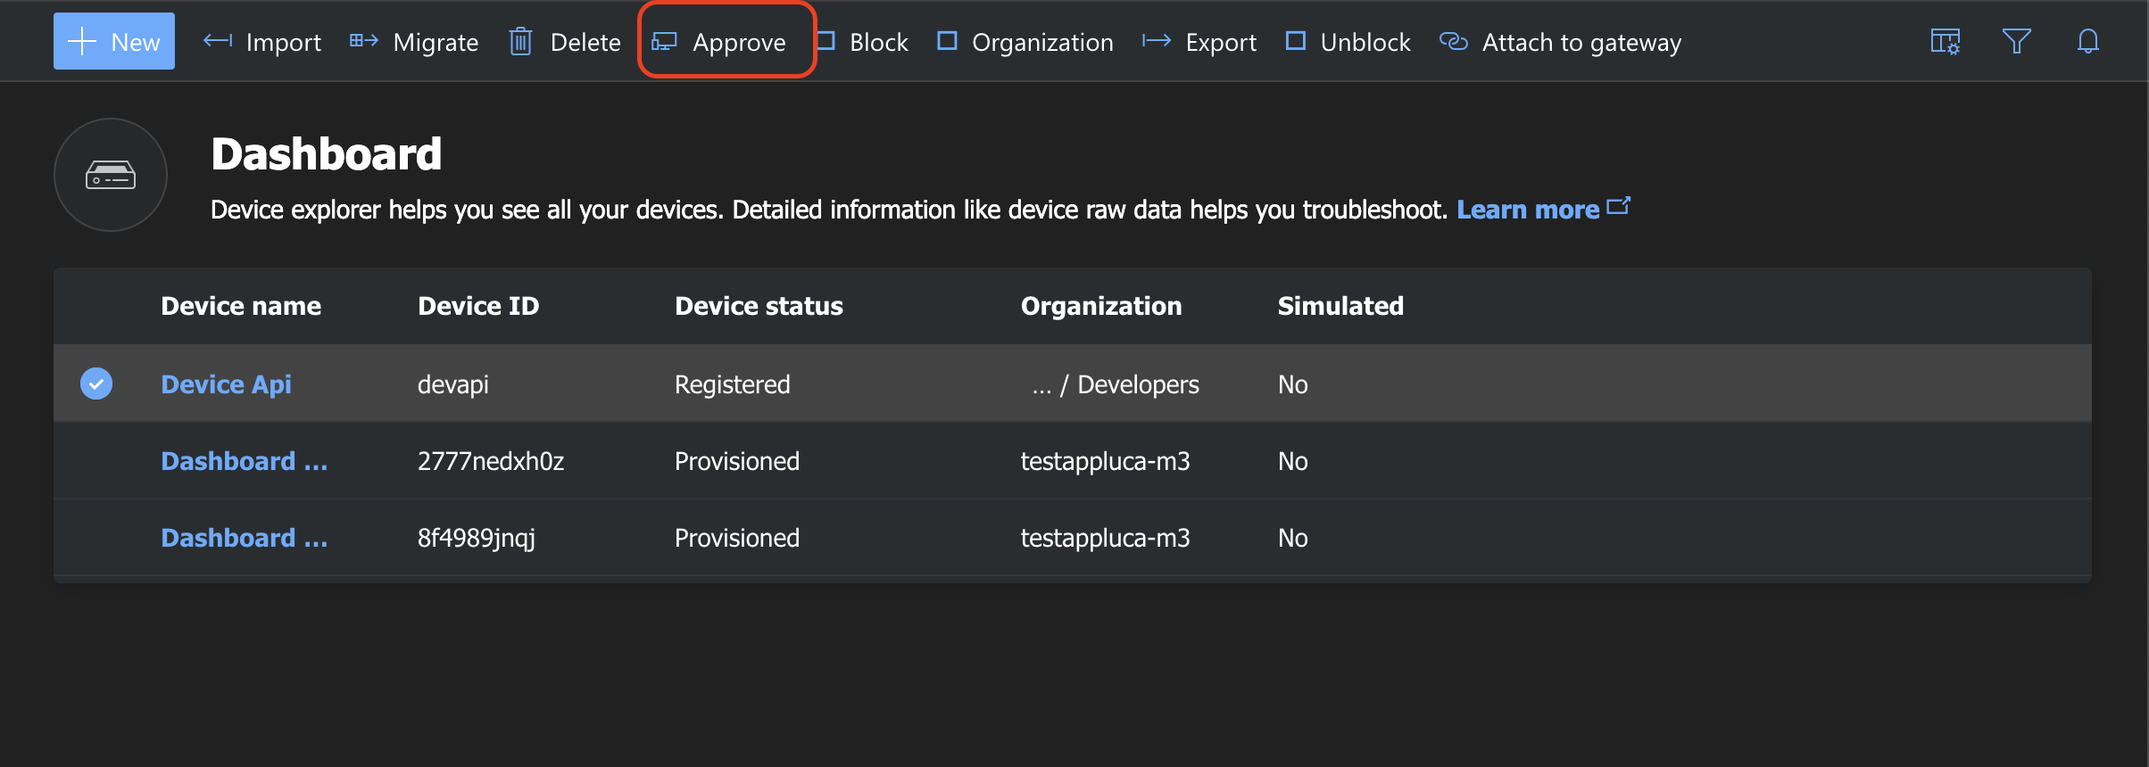Click Provisioned status in 2777nedxh0z row
The height and width of the screenshot is (767, 2149).
coord(737,461)
